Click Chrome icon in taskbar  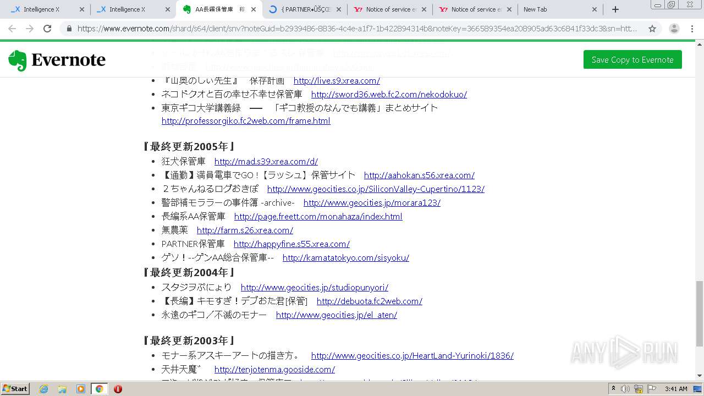[100, 389]
